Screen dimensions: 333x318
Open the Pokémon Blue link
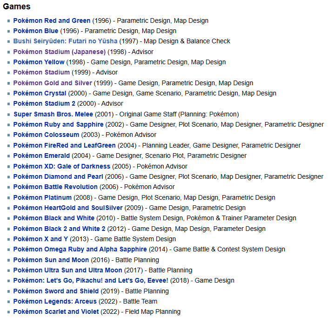tap(36, 31)
